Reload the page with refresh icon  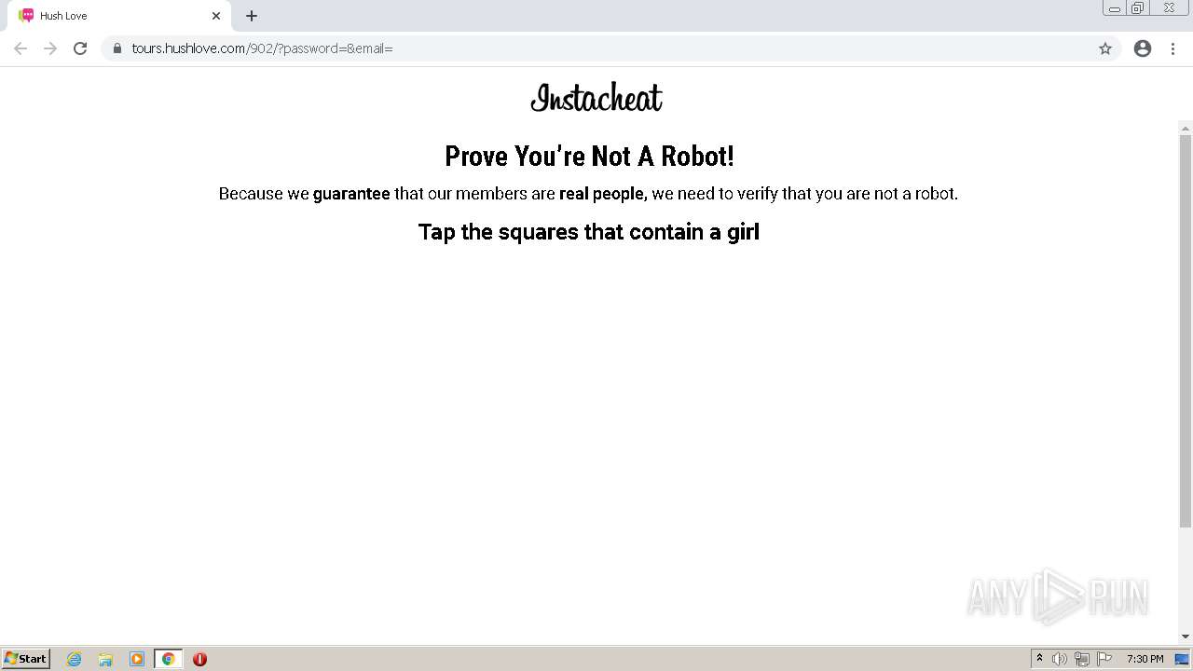80,48
